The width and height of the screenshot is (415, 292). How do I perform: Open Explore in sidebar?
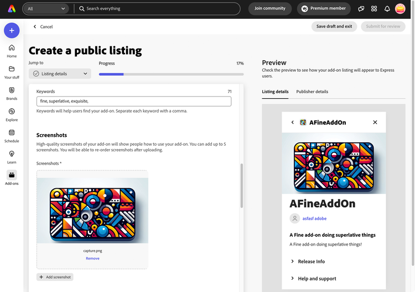coord(12,115)
